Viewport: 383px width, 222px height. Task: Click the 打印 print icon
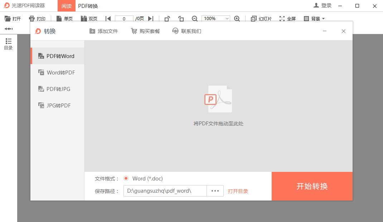pyautogui.click(x=38, y=18)
